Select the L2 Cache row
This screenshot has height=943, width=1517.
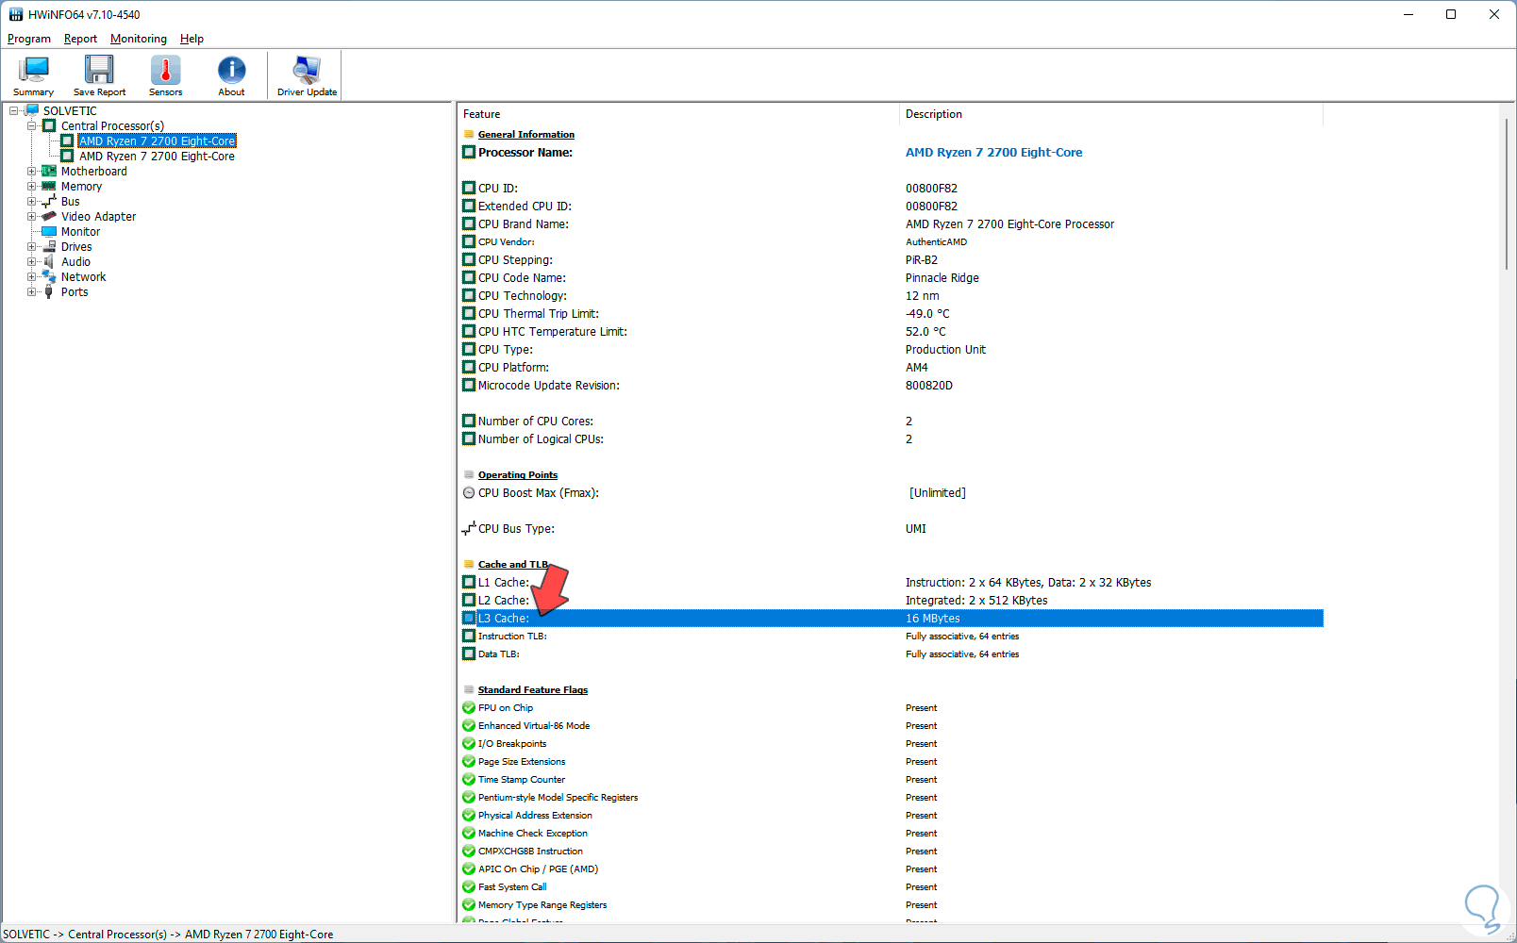pyautogui.click(x=892, y=601)
